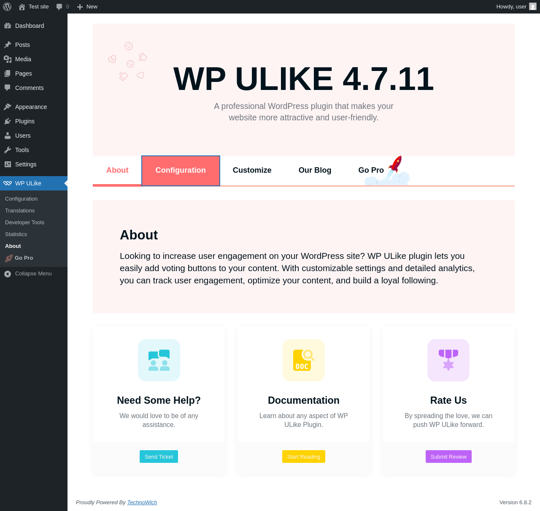Click the WP ULike menu label

pyautogui.click(x=28, y=183)
